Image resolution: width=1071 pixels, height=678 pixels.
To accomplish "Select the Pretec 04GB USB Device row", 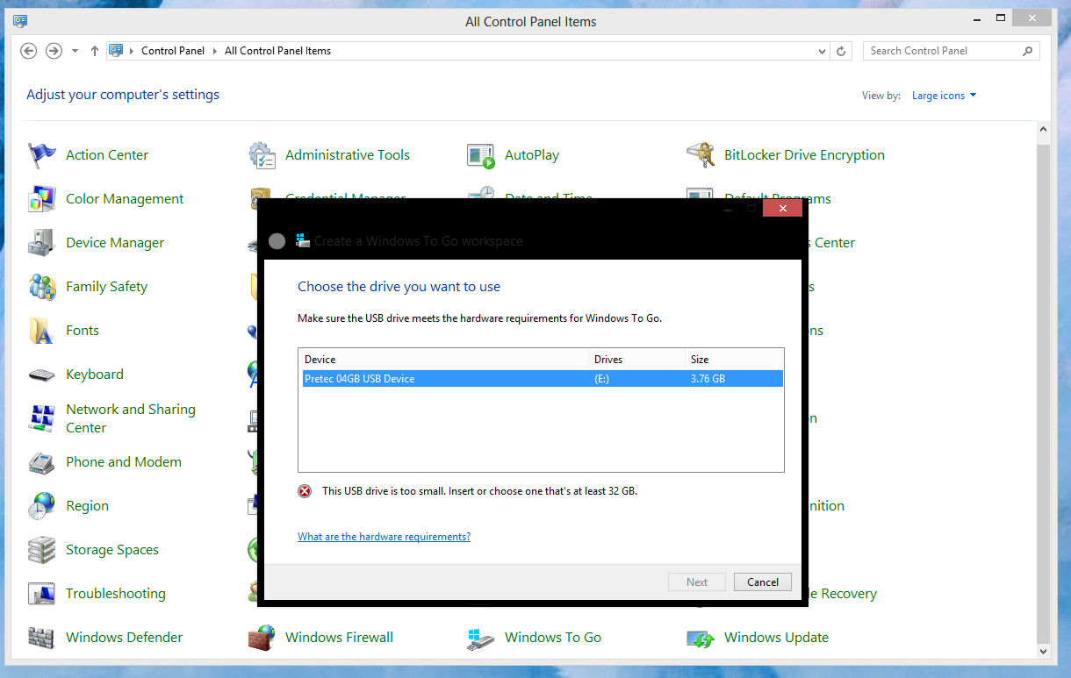I will [541, 379].
